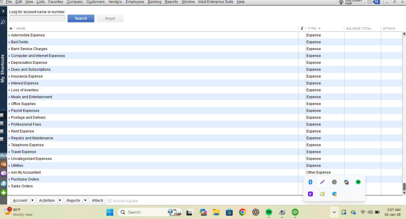Open File Explorer from the taskbar
The width and height of the screenshot is (406, 219).
[x=216, y=212]
